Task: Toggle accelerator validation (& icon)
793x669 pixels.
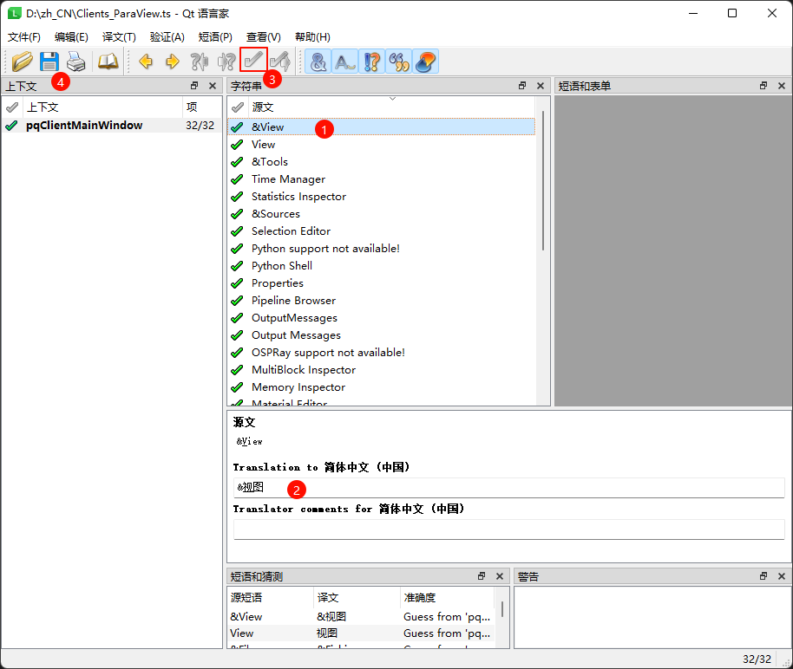Action: tap(318, 62)
